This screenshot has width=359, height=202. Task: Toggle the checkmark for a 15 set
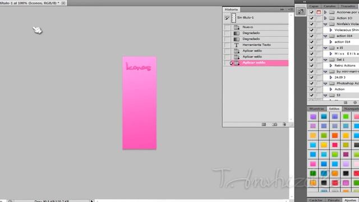point(311,48)
